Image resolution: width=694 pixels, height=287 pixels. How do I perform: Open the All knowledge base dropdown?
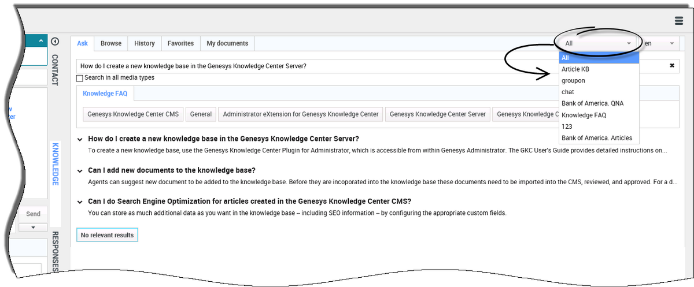click(x=598, y=43)
